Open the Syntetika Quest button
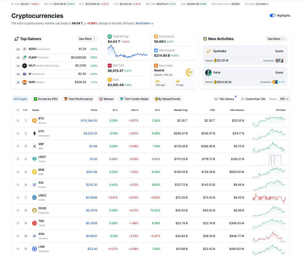This screenshot has height=255, width=302. (x=279, y=51)
